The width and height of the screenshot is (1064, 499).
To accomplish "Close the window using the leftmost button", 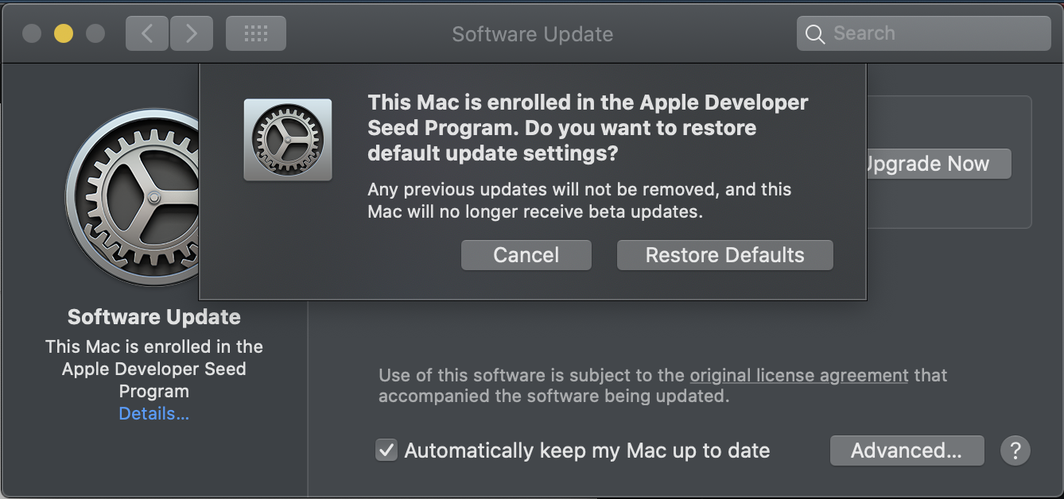I will pyautogui.click(x=32, y=33).
